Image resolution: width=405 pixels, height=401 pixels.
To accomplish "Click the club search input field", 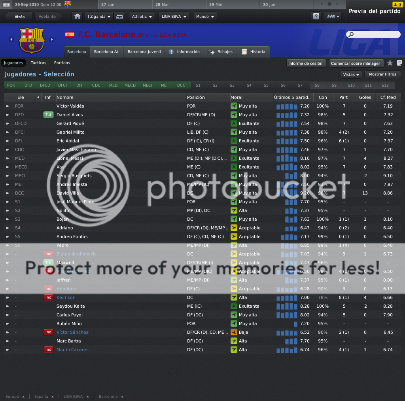I will [373, 34].
